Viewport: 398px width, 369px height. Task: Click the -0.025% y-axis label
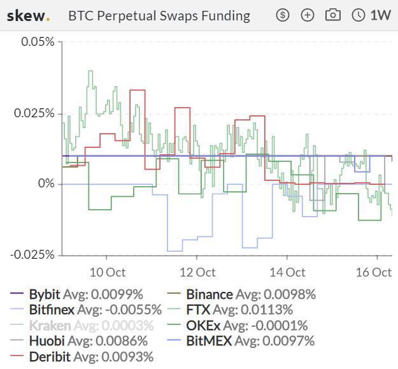click(32, 254)
